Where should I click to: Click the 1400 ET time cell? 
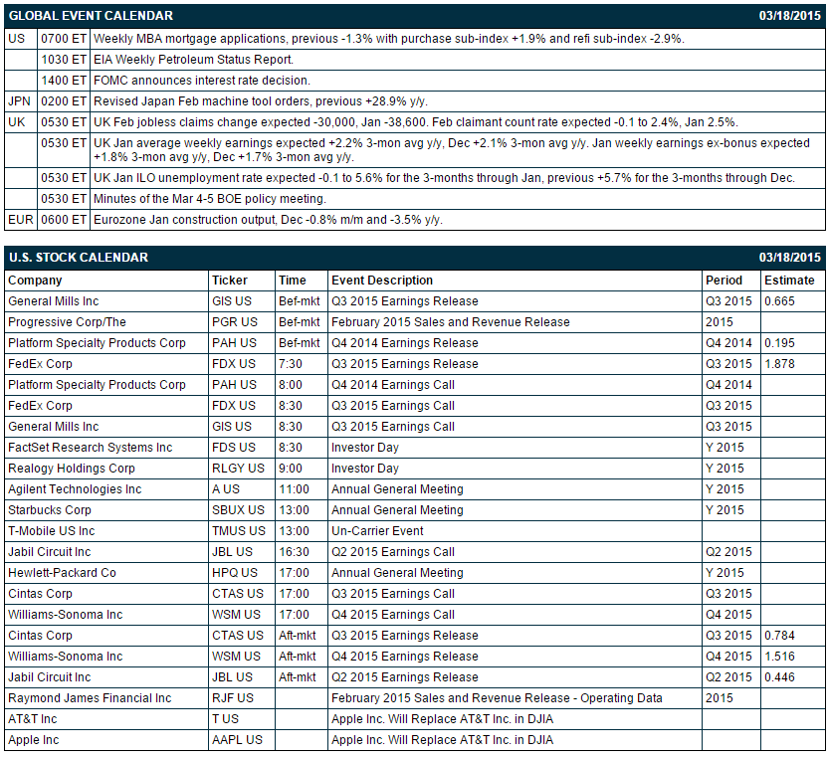point(64,81)
